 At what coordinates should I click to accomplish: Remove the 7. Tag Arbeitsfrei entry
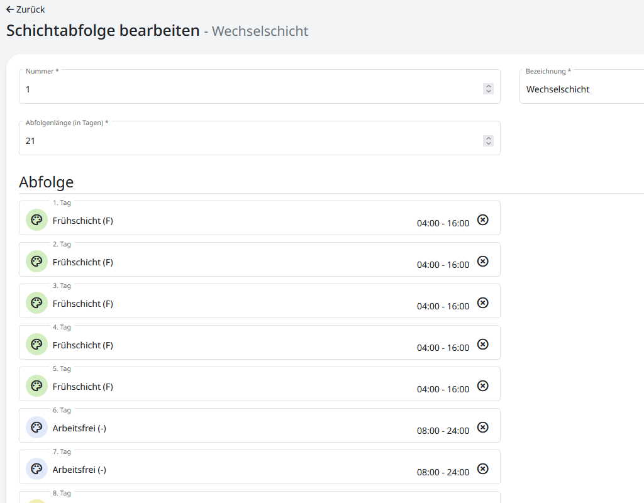(482, 468)
